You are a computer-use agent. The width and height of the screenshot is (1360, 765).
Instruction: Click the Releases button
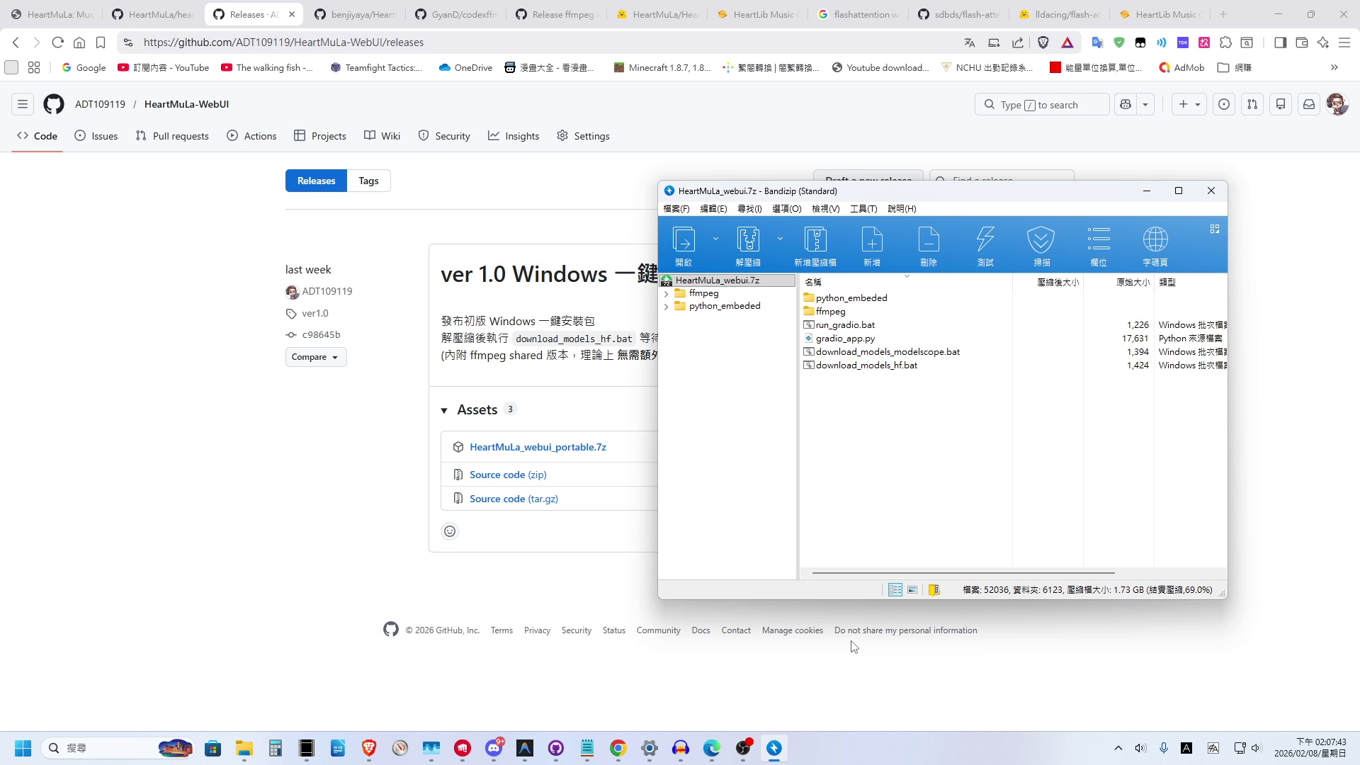point(316,181)
